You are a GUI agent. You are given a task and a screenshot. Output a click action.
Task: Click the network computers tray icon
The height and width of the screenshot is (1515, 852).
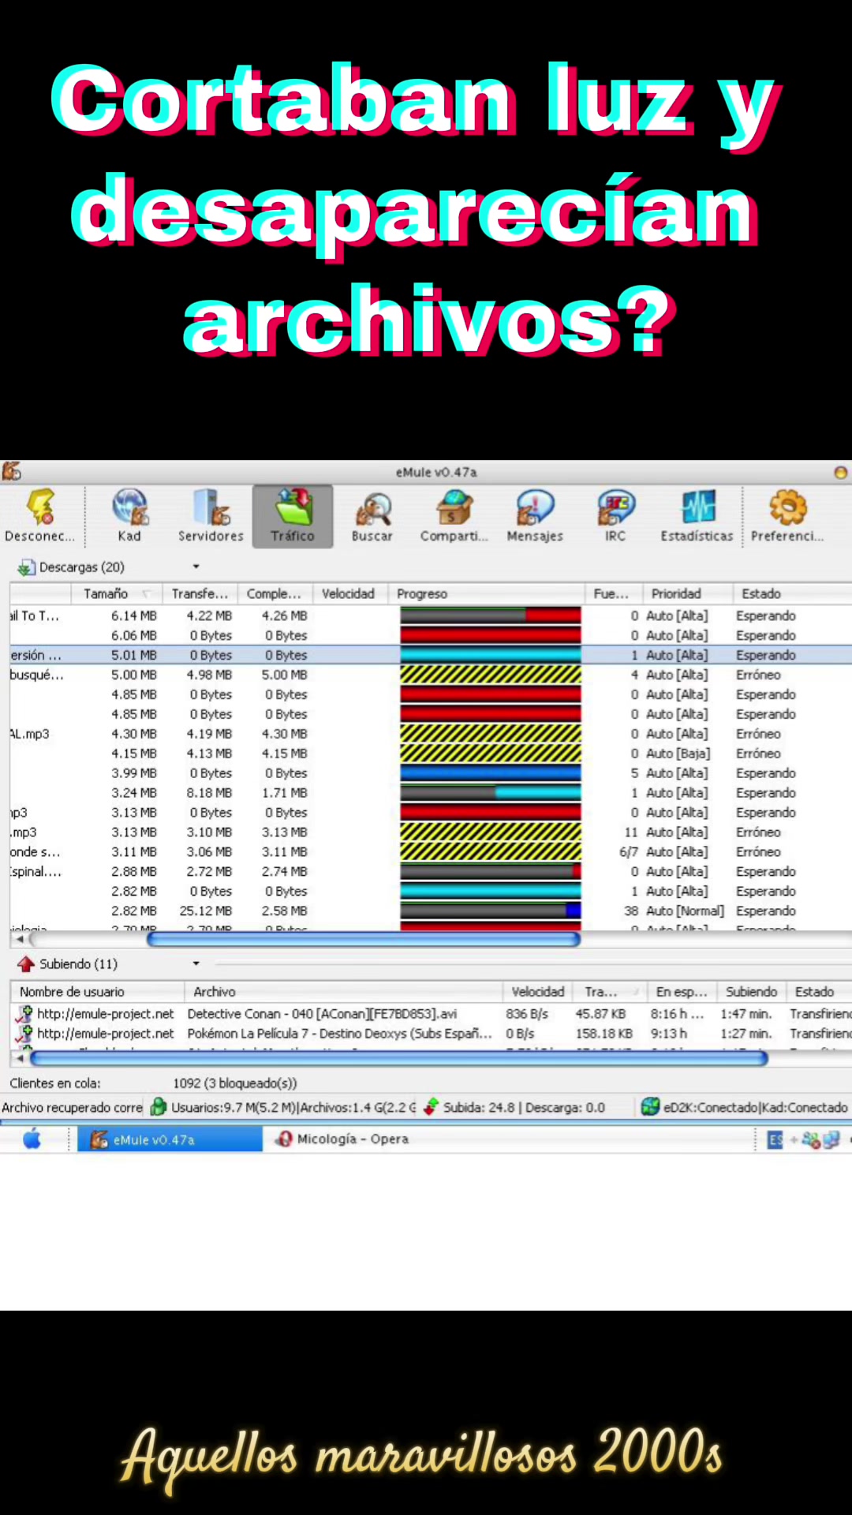click(x=831, y=1139)
